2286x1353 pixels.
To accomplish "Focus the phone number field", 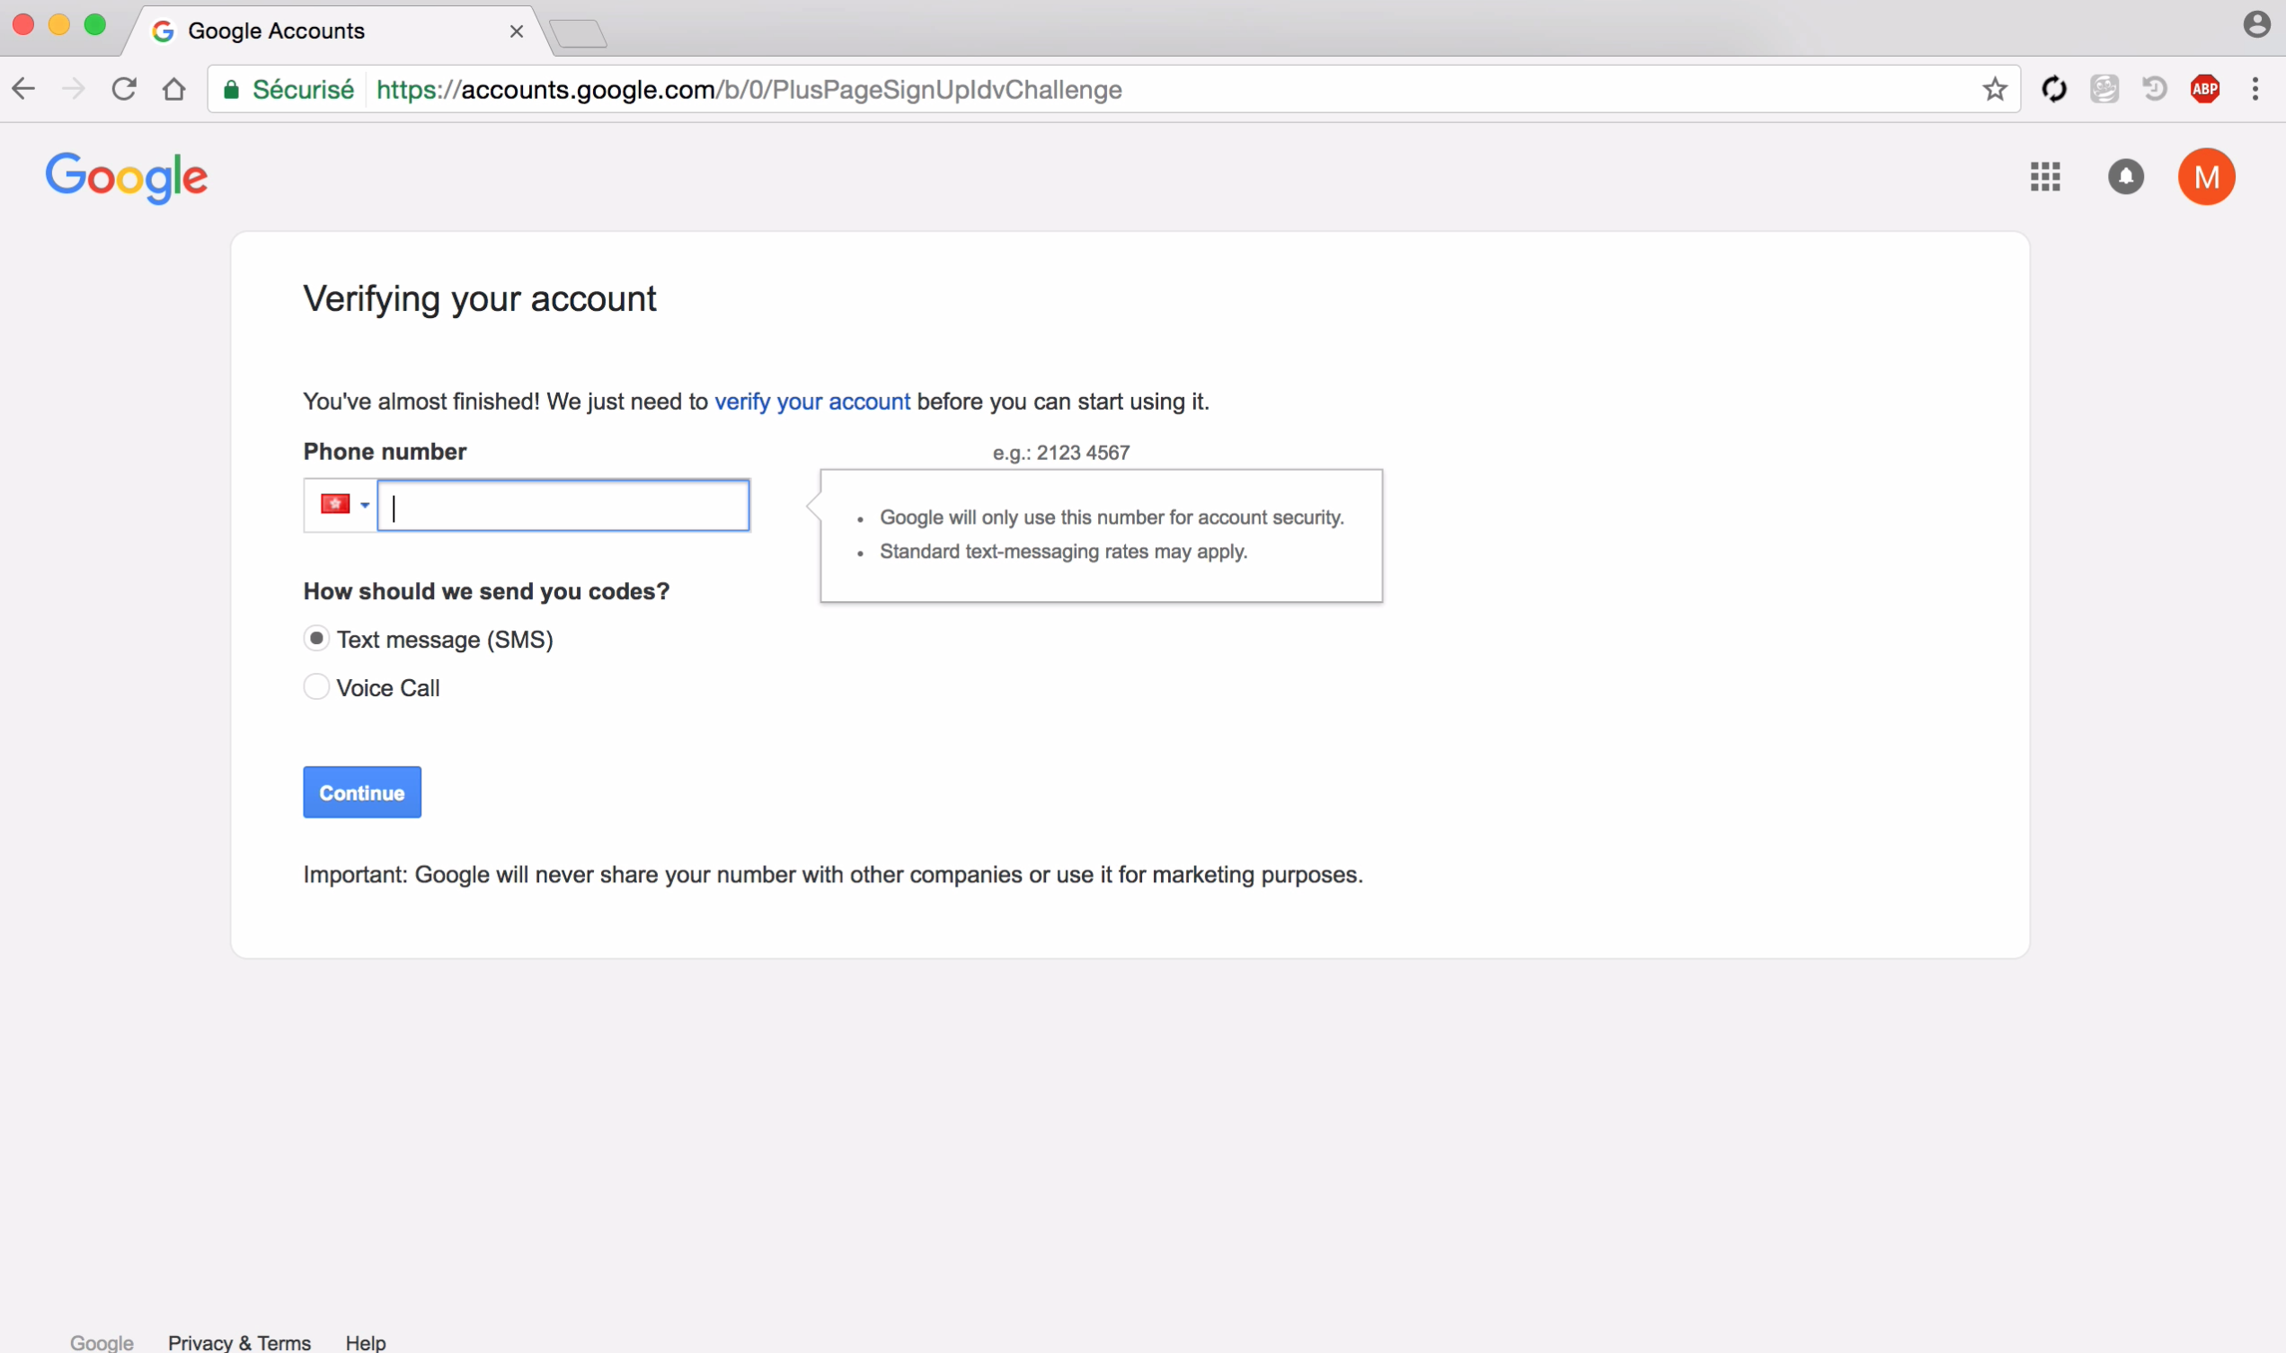I will (x=563, y=505).
